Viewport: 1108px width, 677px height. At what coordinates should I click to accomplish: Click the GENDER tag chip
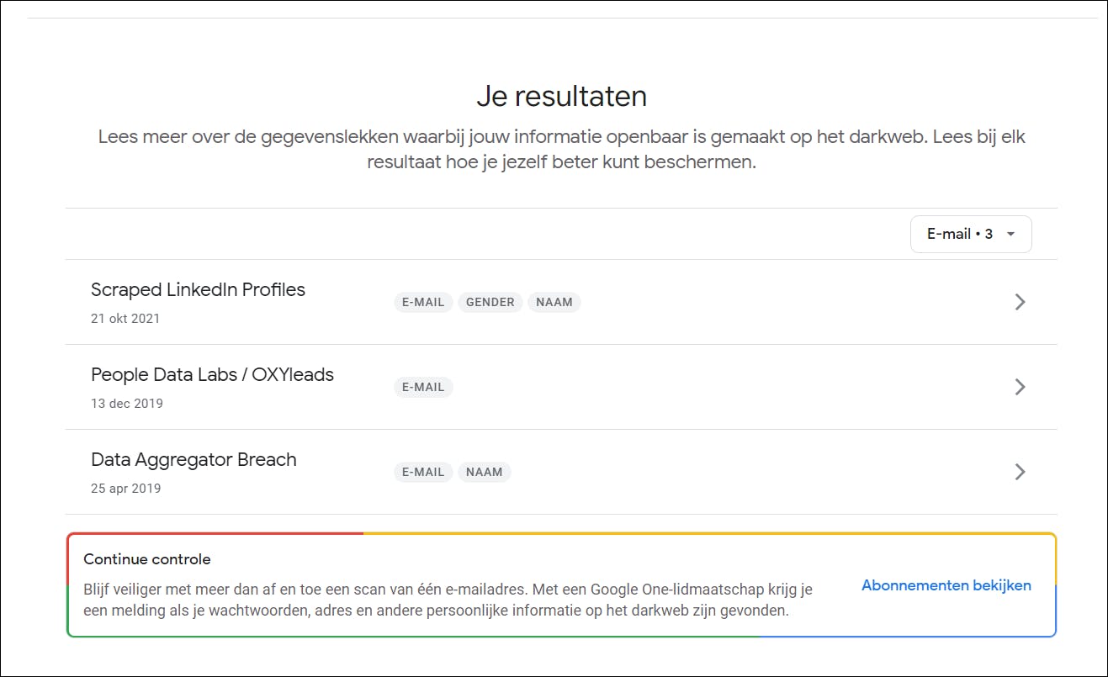(x=490, y=303)
